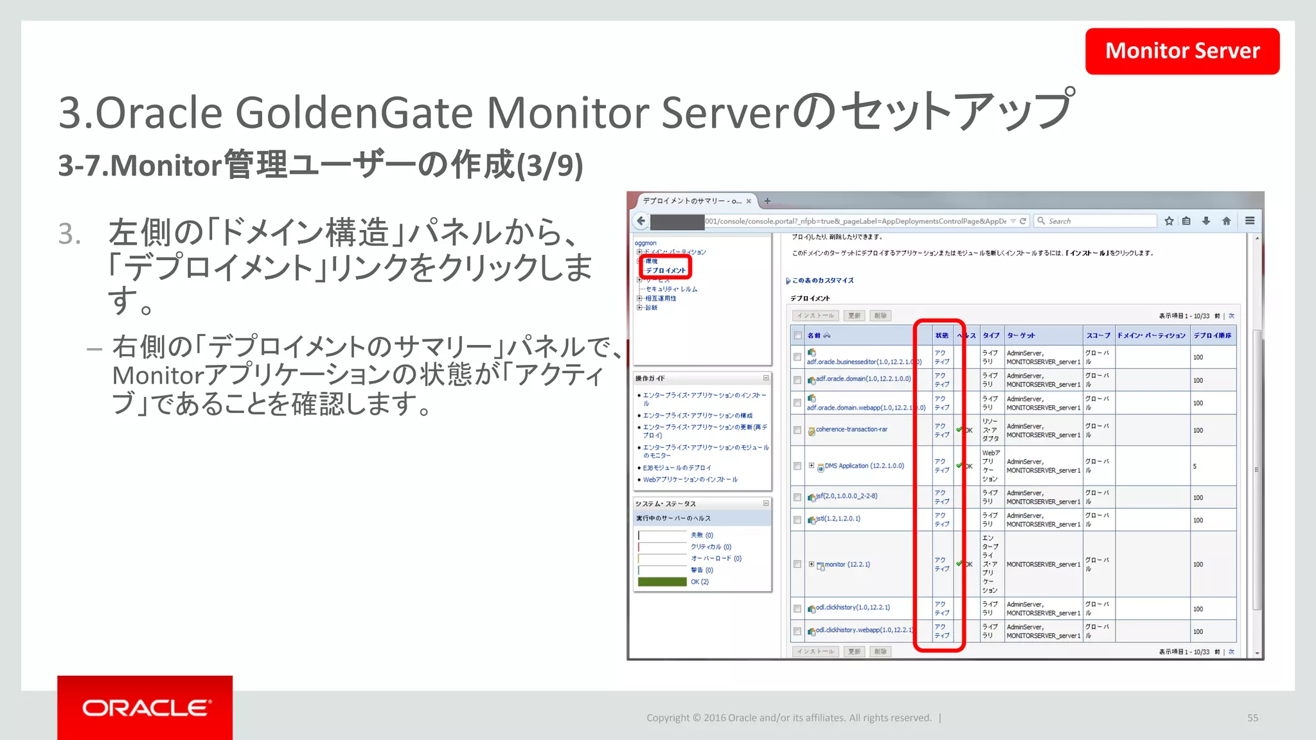Sort by the 名前 column arrow icon

[827, 335]
